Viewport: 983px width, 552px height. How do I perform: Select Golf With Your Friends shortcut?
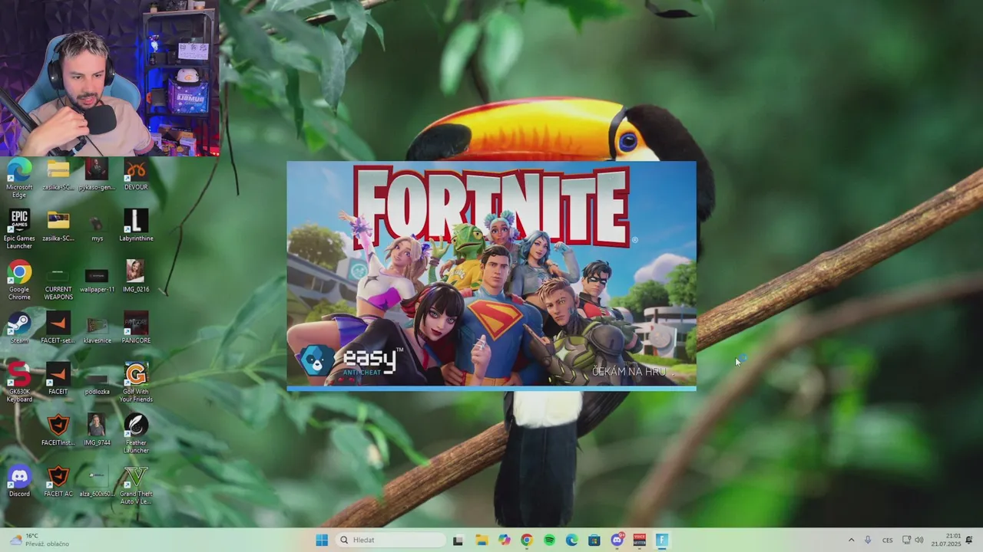click(136, 383)
